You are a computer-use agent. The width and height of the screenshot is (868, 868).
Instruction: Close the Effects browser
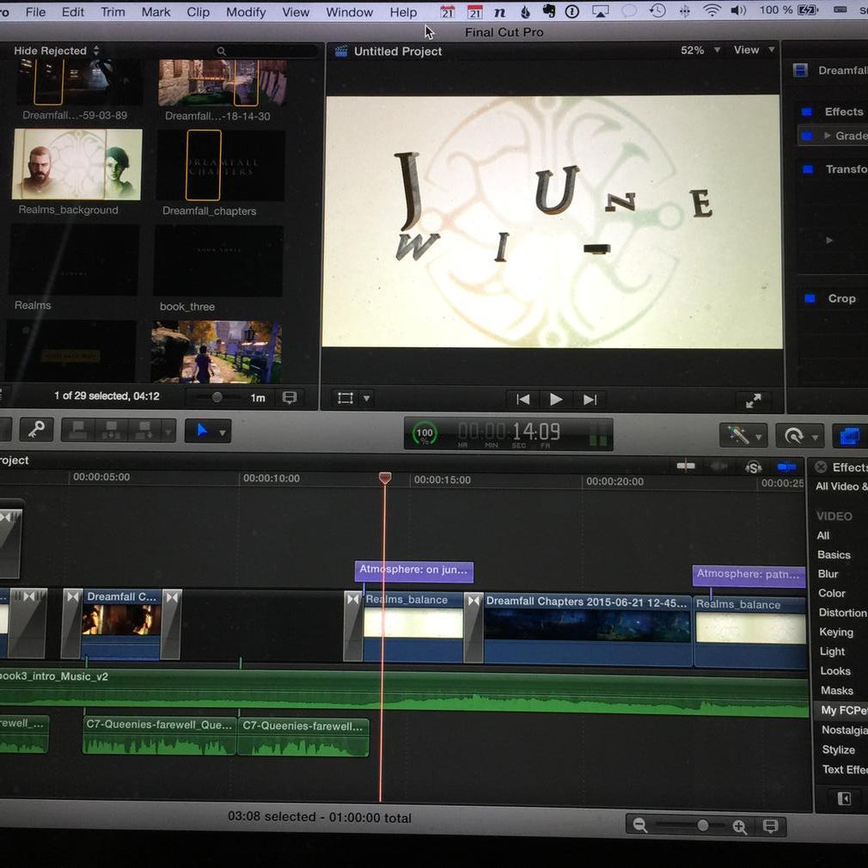821,468
